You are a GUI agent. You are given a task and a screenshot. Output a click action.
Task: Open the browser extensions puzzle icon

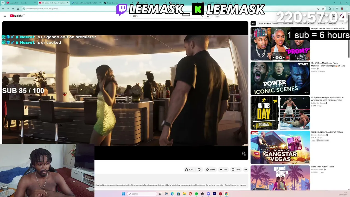(330, 8)
